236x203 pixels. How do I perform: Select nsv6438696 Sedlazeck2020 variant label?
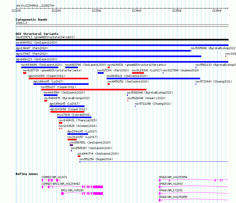[42, 65]
